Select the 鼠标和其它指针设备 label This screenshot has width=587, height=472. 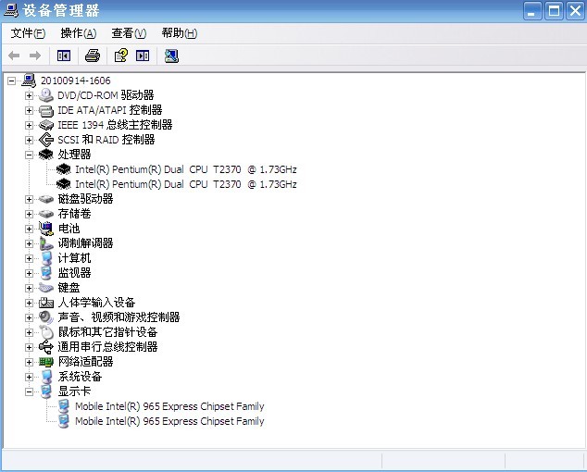pos(107,332)
